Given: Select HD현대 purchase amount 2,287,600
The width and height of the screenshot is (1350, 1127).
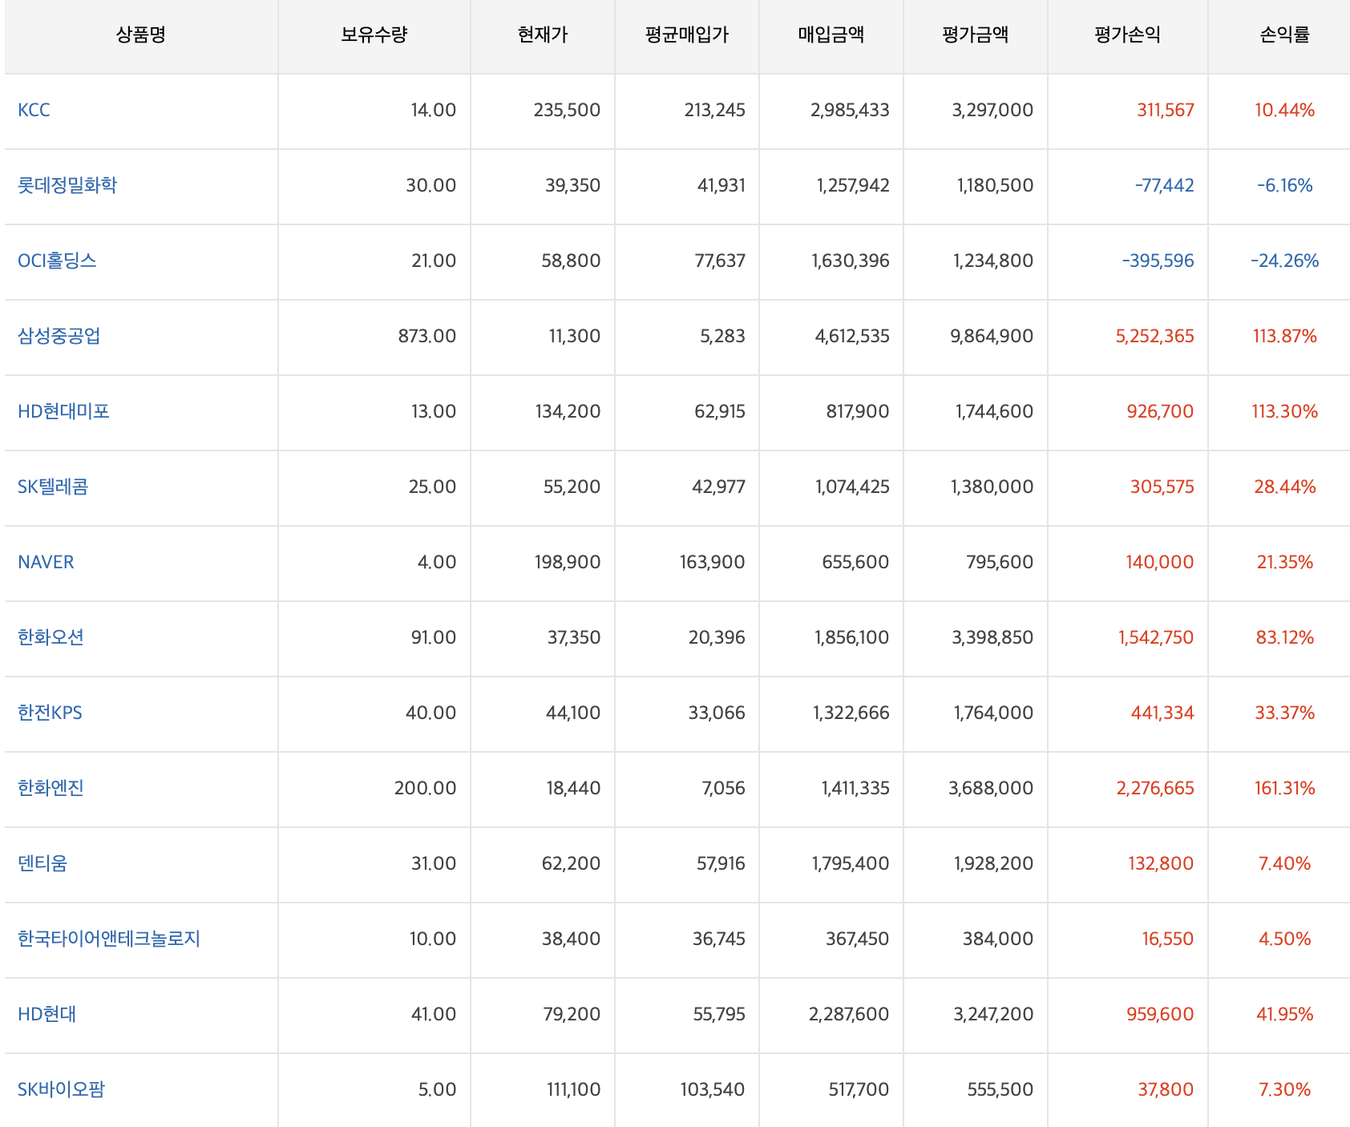Looking at the screenshot, I should (x=850, y=1015).
